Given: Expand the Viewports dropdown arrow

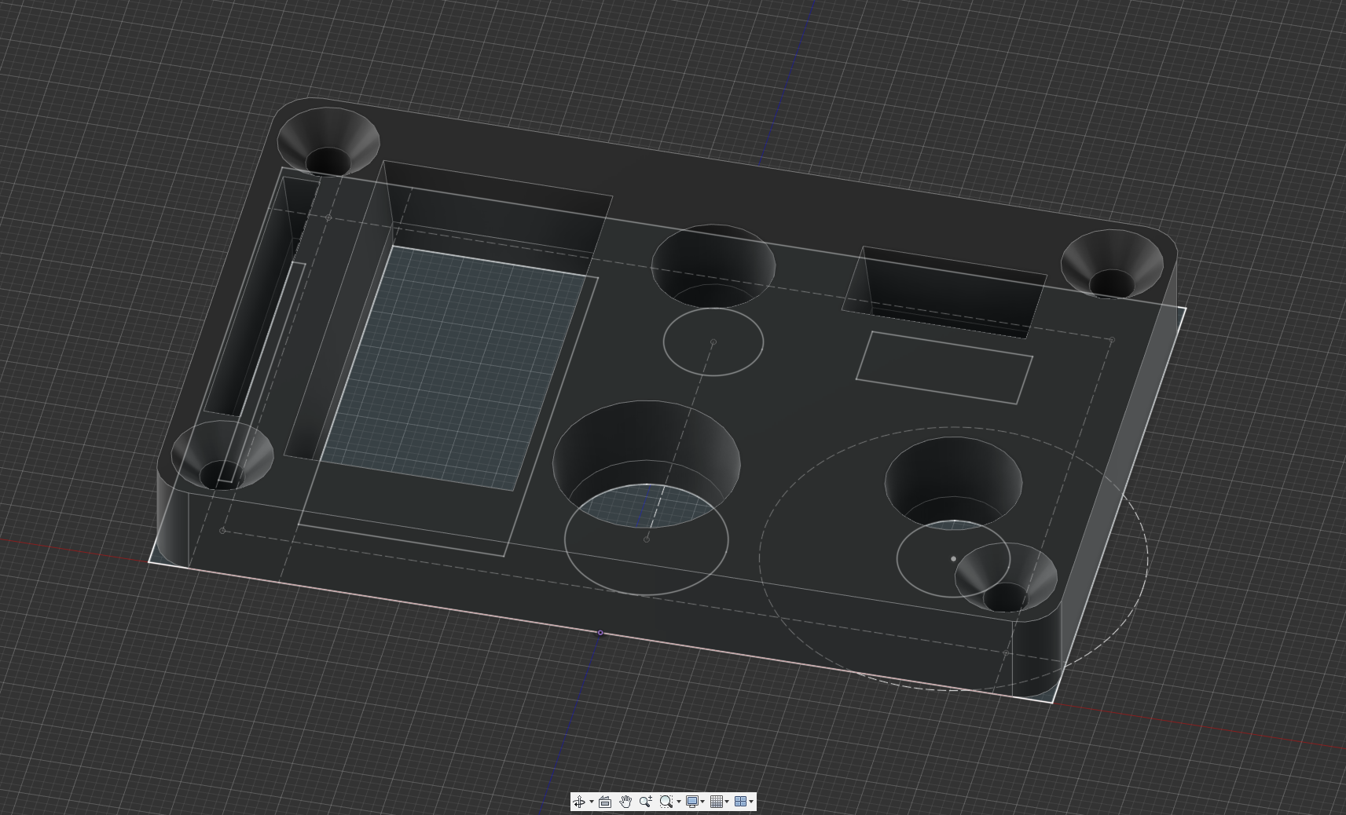Looking at the screenshot, I should tap(752, 802).
